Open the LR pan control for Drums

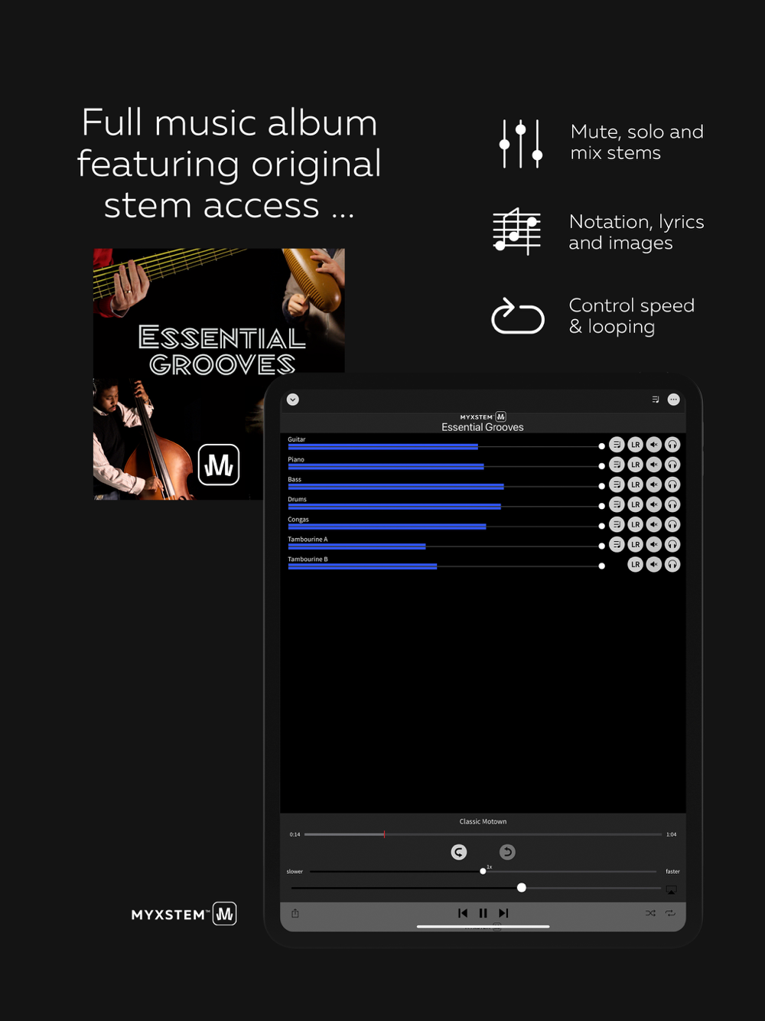(635, 504)
